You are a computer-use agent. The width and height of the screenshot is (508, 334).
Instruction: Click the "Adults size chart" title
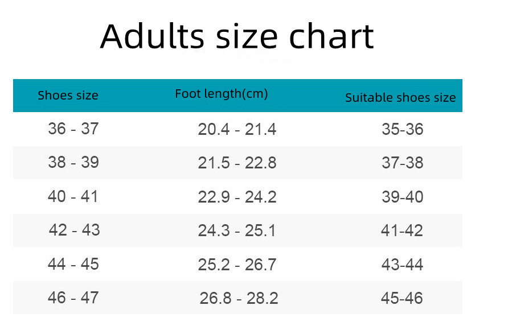tap(237, 36)
